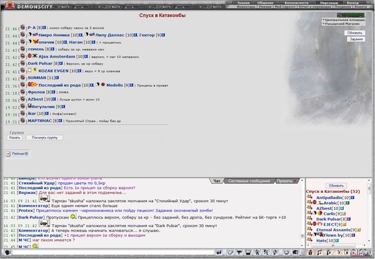
Task: Click the music note sound icon
Action: click(x=275, y=252)
